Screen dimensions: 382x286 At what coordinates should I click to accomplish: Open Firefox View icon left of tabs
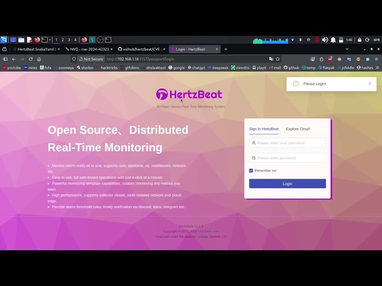coord(4,49)
